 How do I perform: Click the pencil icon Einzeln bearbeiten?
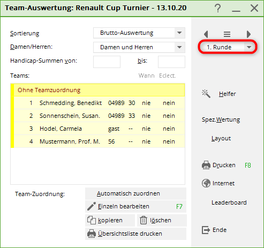[92, 206]
